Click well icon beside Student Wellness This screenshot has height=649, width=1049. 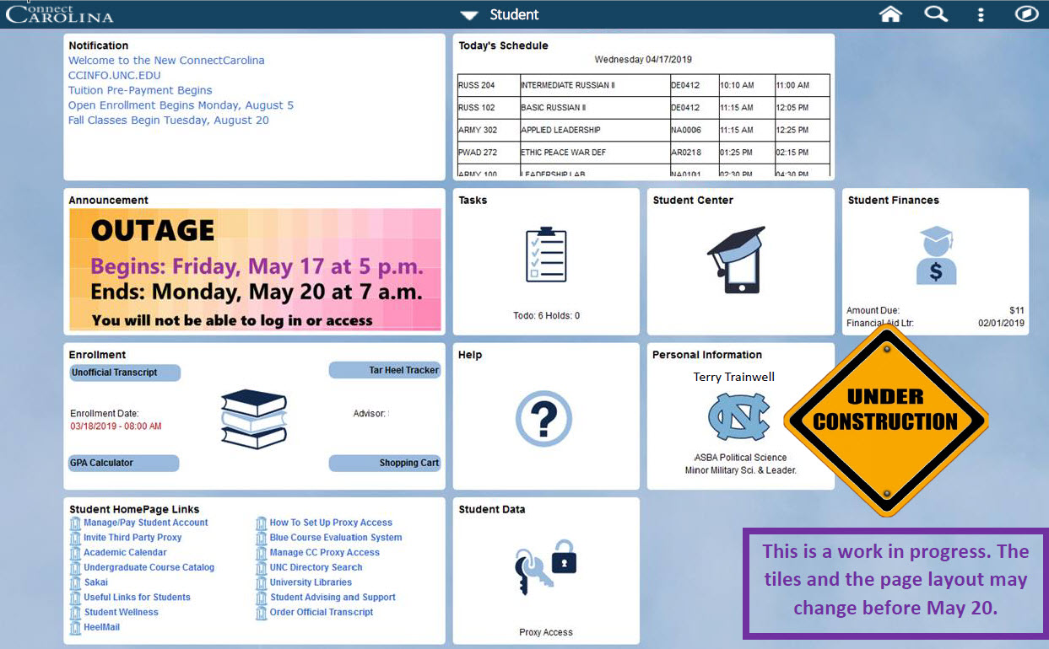coord(76,613)
